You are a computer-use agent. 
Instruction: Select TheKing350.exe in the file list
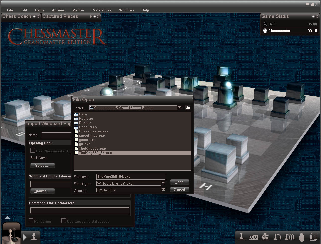pyautogui.click(x=92, y=149)
